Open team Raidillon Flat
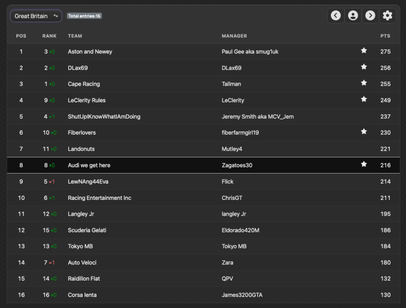 pyautogui.click(x=84, y=279)
